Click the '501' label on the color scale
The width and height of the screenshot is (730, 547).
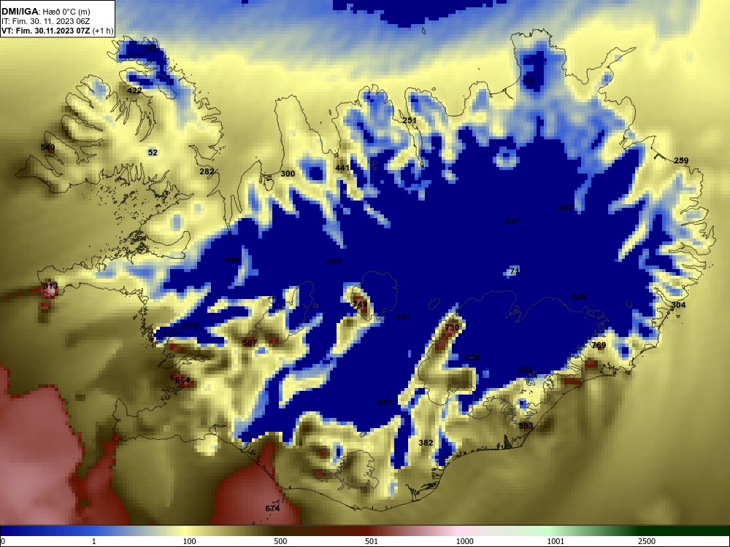coord(372,541)
